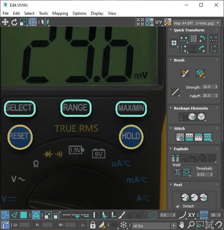Select the Rotate tool
This screenshot has width=224, height=230.
click(x=14, y=22)
